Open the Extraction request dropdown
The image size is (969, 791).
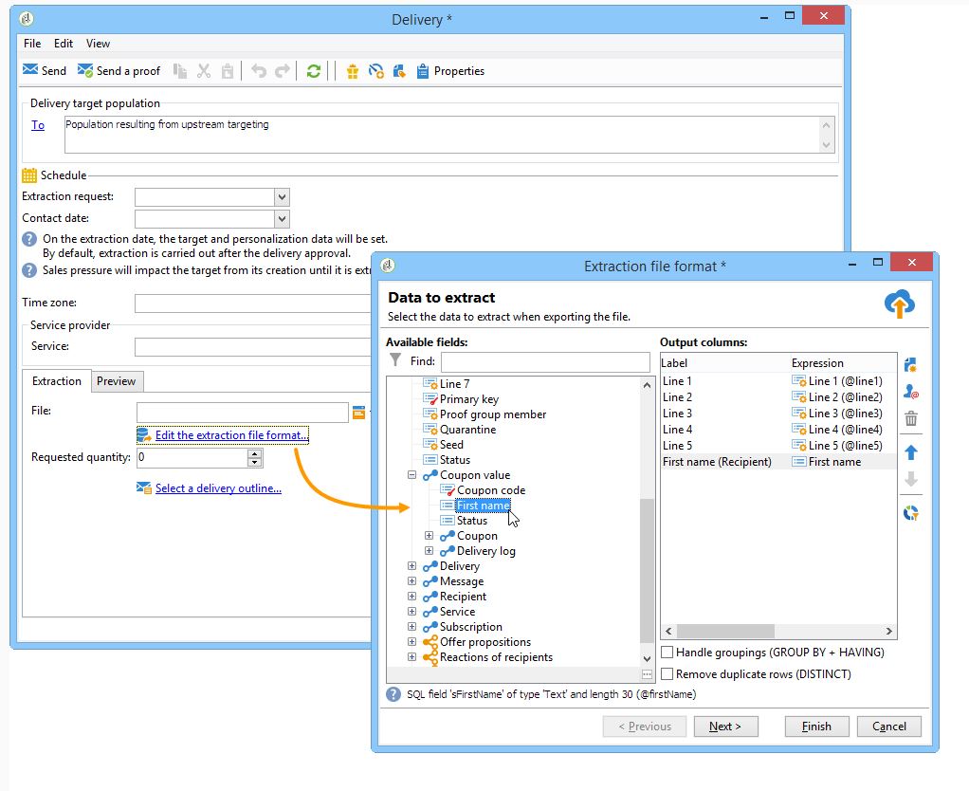click(282, 197)
